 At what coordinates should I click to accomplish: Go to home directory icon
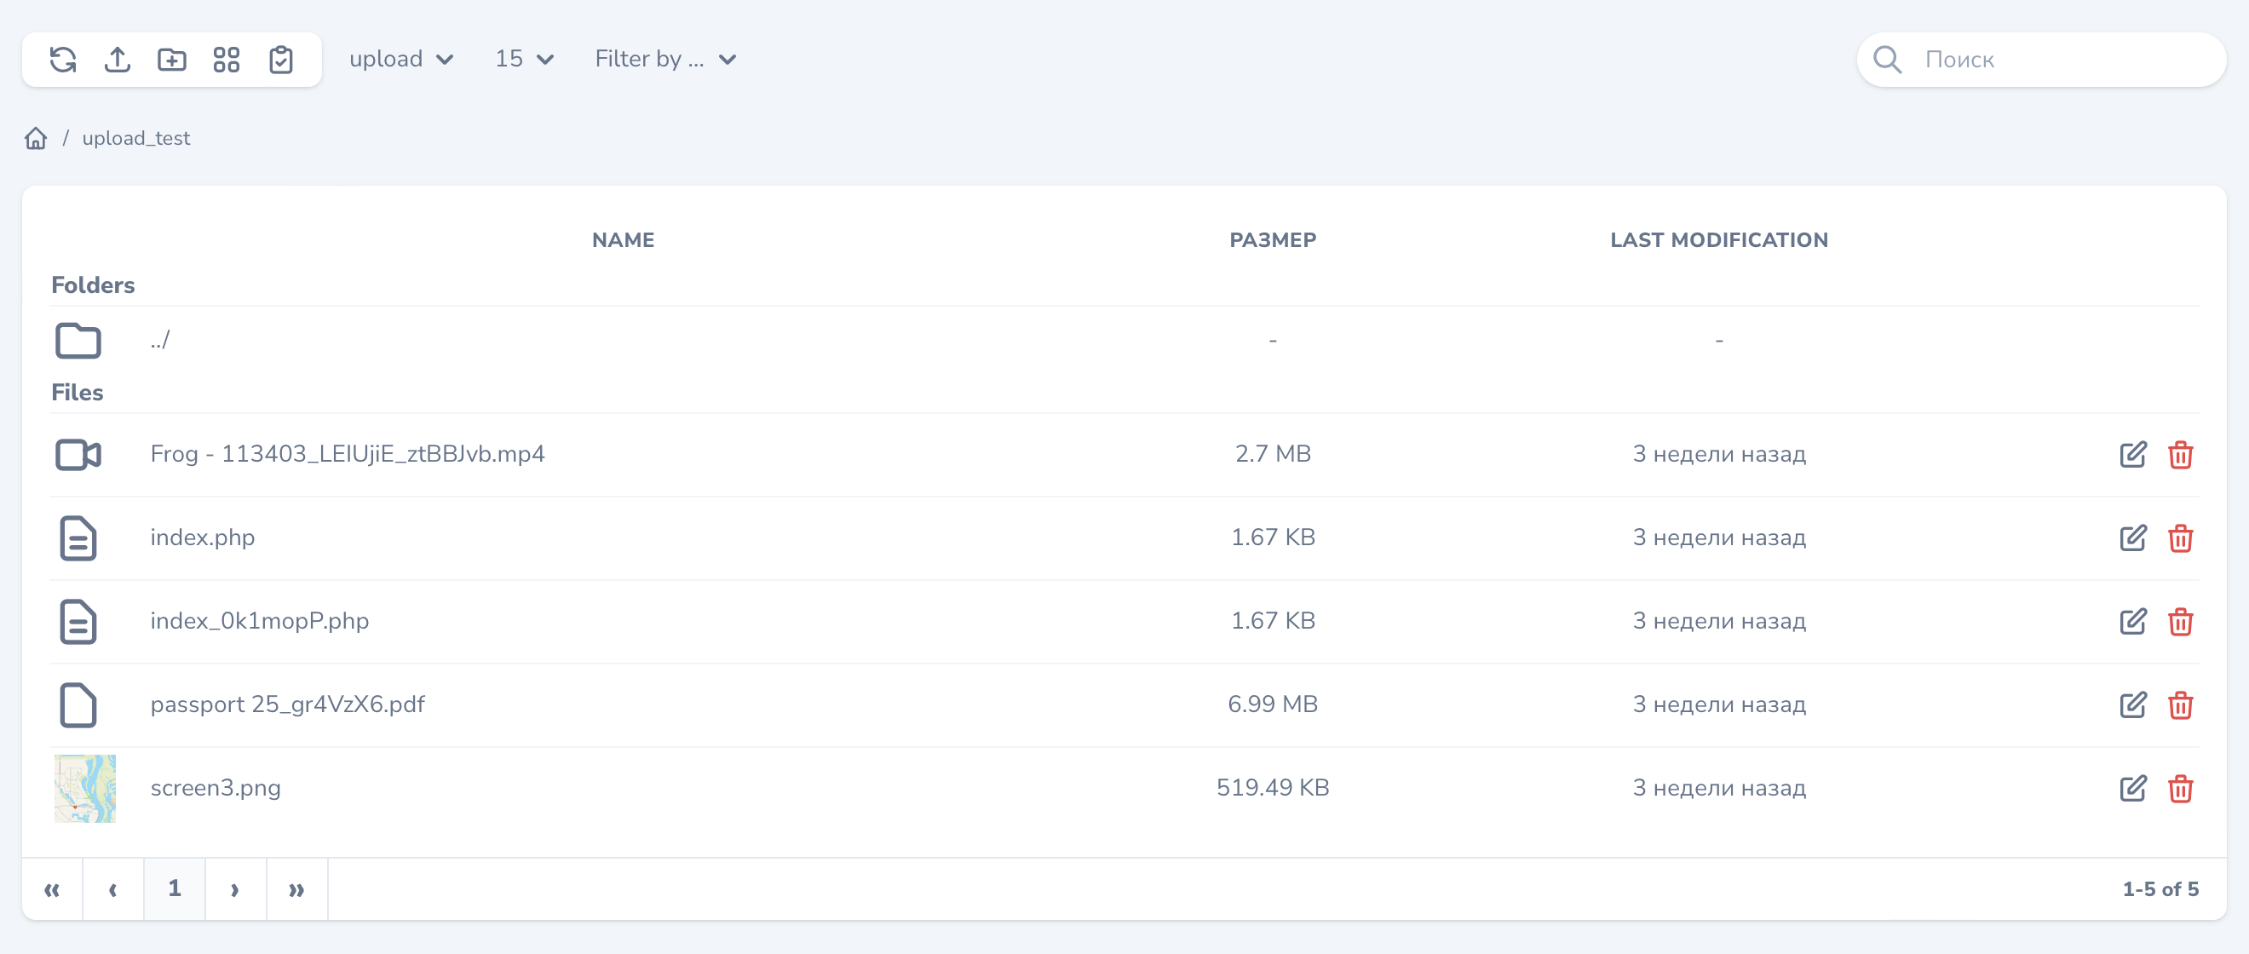(36, 138)
